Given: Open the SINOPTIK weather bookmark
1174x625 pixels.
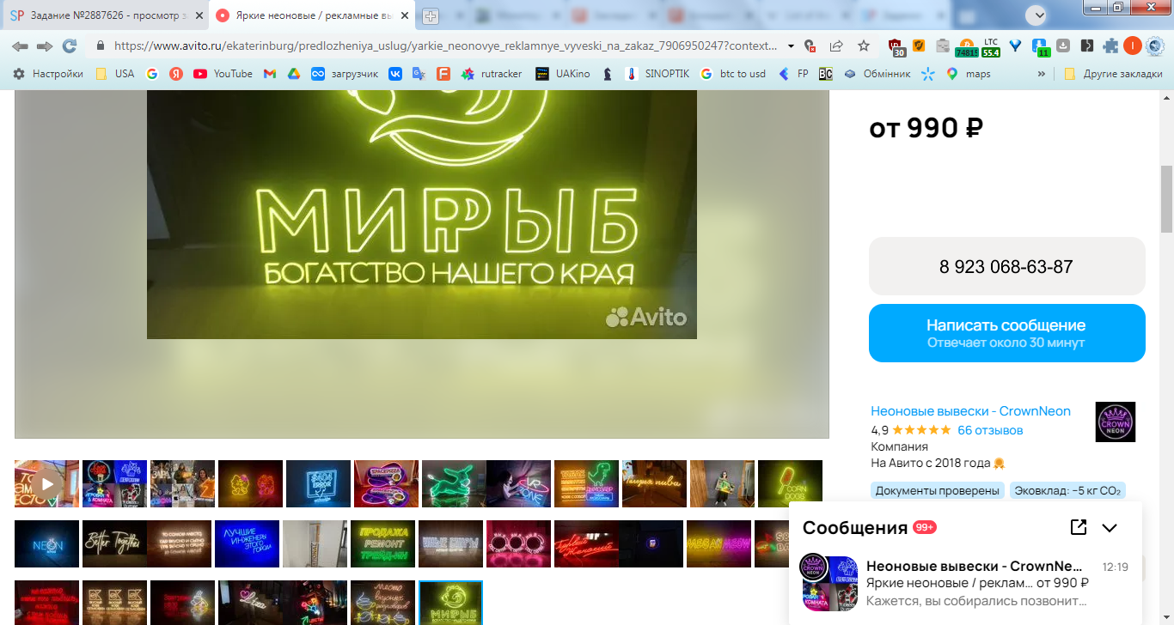Looking at the screenshot, I should 657,74.
